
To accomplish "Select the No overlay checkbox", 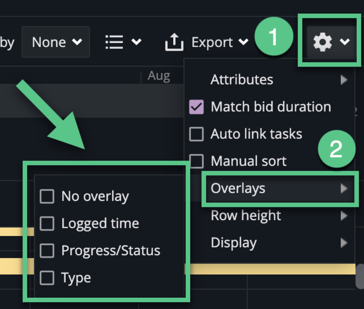I will pos(47,196).
